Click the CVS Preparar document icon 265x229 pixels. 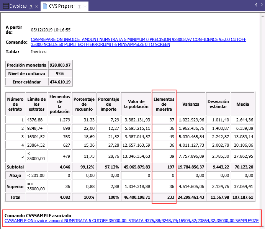pos(45,7)
